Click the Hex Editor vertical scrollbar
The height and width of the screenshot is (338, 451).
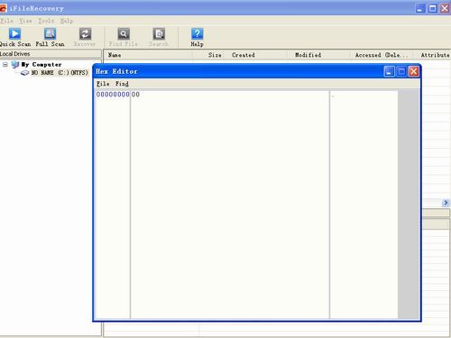pyautogui.click(x=409, y=205)
